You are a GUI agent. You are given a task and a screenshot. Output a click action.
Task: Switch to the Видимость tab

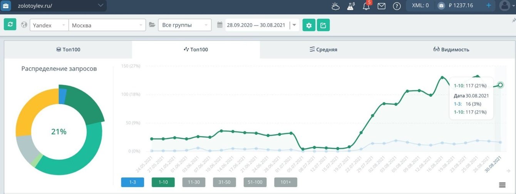(451, 49)
